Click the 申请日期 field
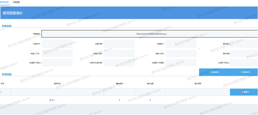 (x=119, y=44)
